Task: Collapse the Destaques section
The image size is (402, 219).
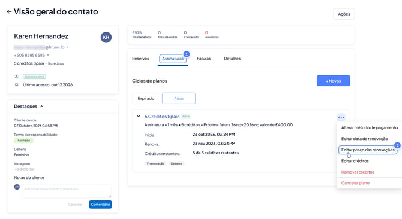Action: [x=42, y=107]
